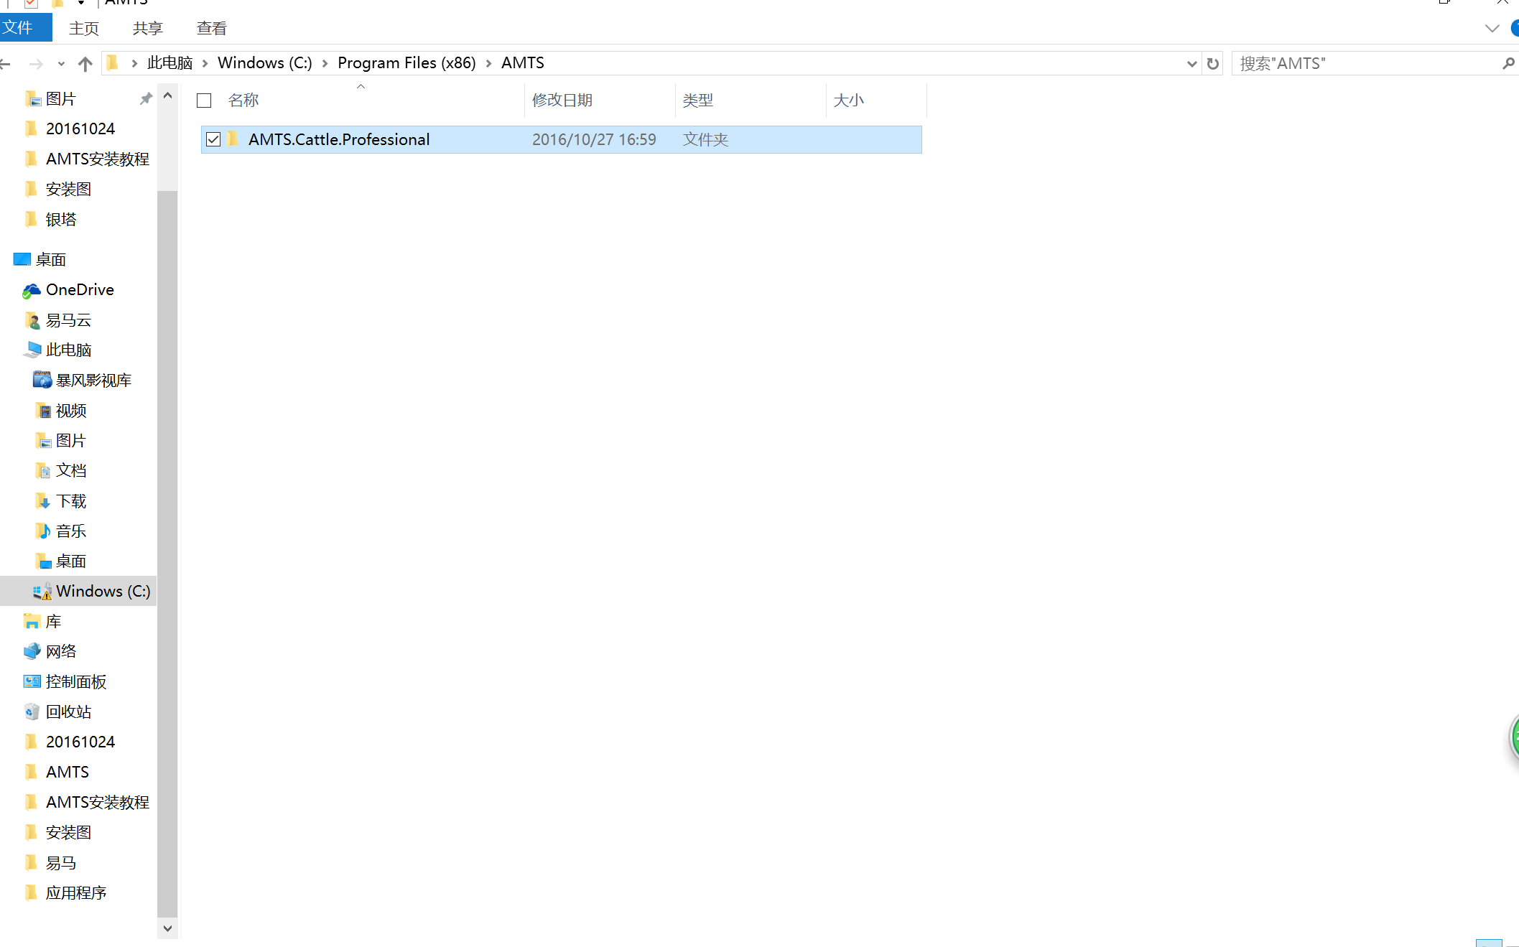Unpin 图片 using the pin icon

point(146,98)
